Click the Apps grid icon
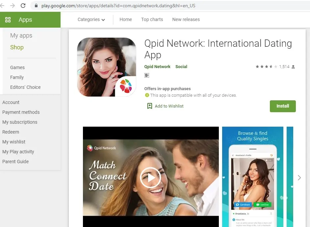310x227 pixels. 8,20
